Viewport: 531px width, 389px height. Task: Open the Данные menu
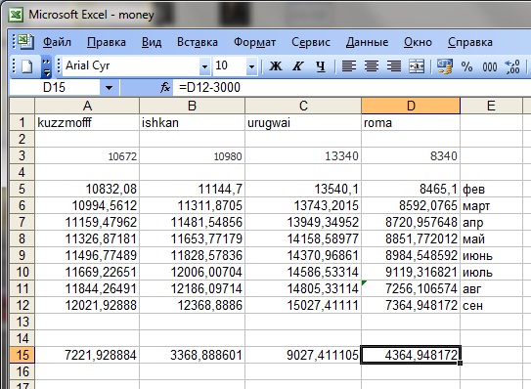(x=367, y=42)
